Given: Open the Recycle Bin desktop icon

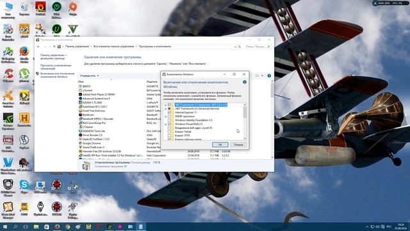Looking at the screenshot, I should click(x=24, y=9).
